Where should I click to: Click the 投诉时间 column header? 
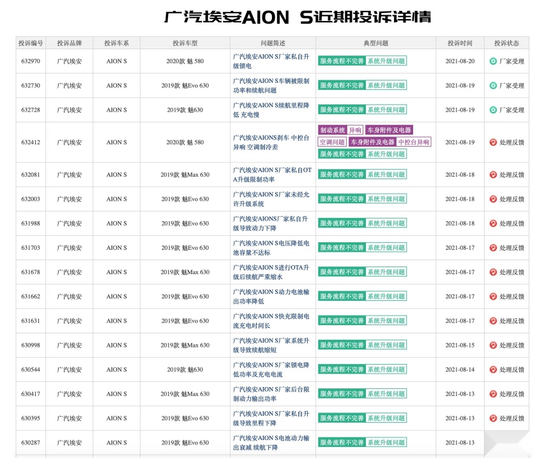[460, 43]
